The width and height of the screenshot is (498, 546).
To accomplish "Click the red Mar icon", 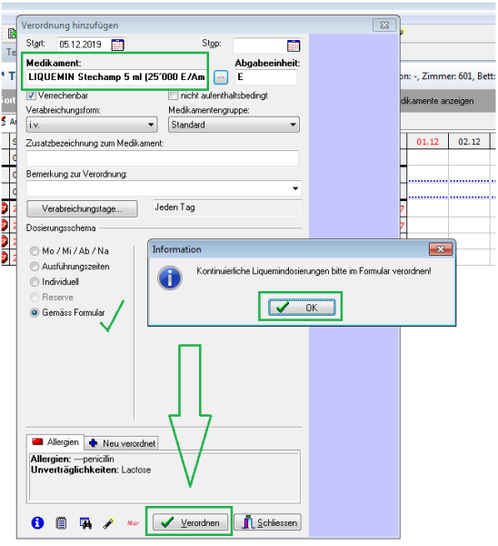I will (133, 522).
